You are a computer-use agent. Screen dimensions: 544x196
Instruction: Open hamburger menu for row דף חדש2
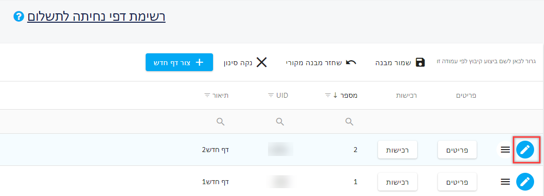pyautogui.click(x=505, y=150)
